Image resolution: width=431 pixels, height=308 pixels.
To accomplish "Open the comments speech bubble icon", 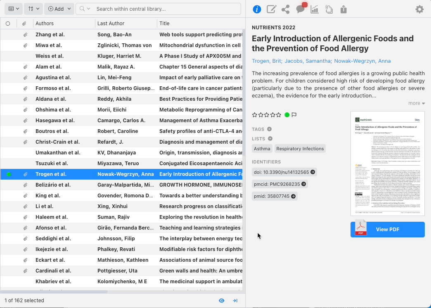I will click(x=300, y=9).
